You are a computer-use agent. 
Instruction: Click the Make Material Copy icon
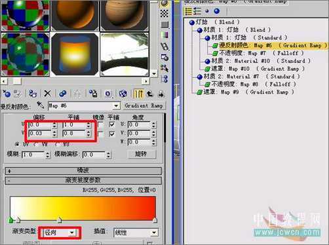63,94
